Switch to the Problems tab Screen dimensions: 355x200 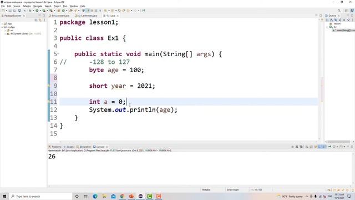55,147
